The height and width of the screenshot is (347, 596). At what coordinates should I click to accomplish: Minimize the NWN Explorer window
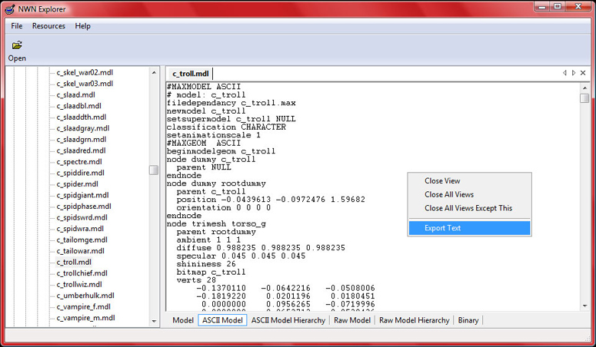542,6
